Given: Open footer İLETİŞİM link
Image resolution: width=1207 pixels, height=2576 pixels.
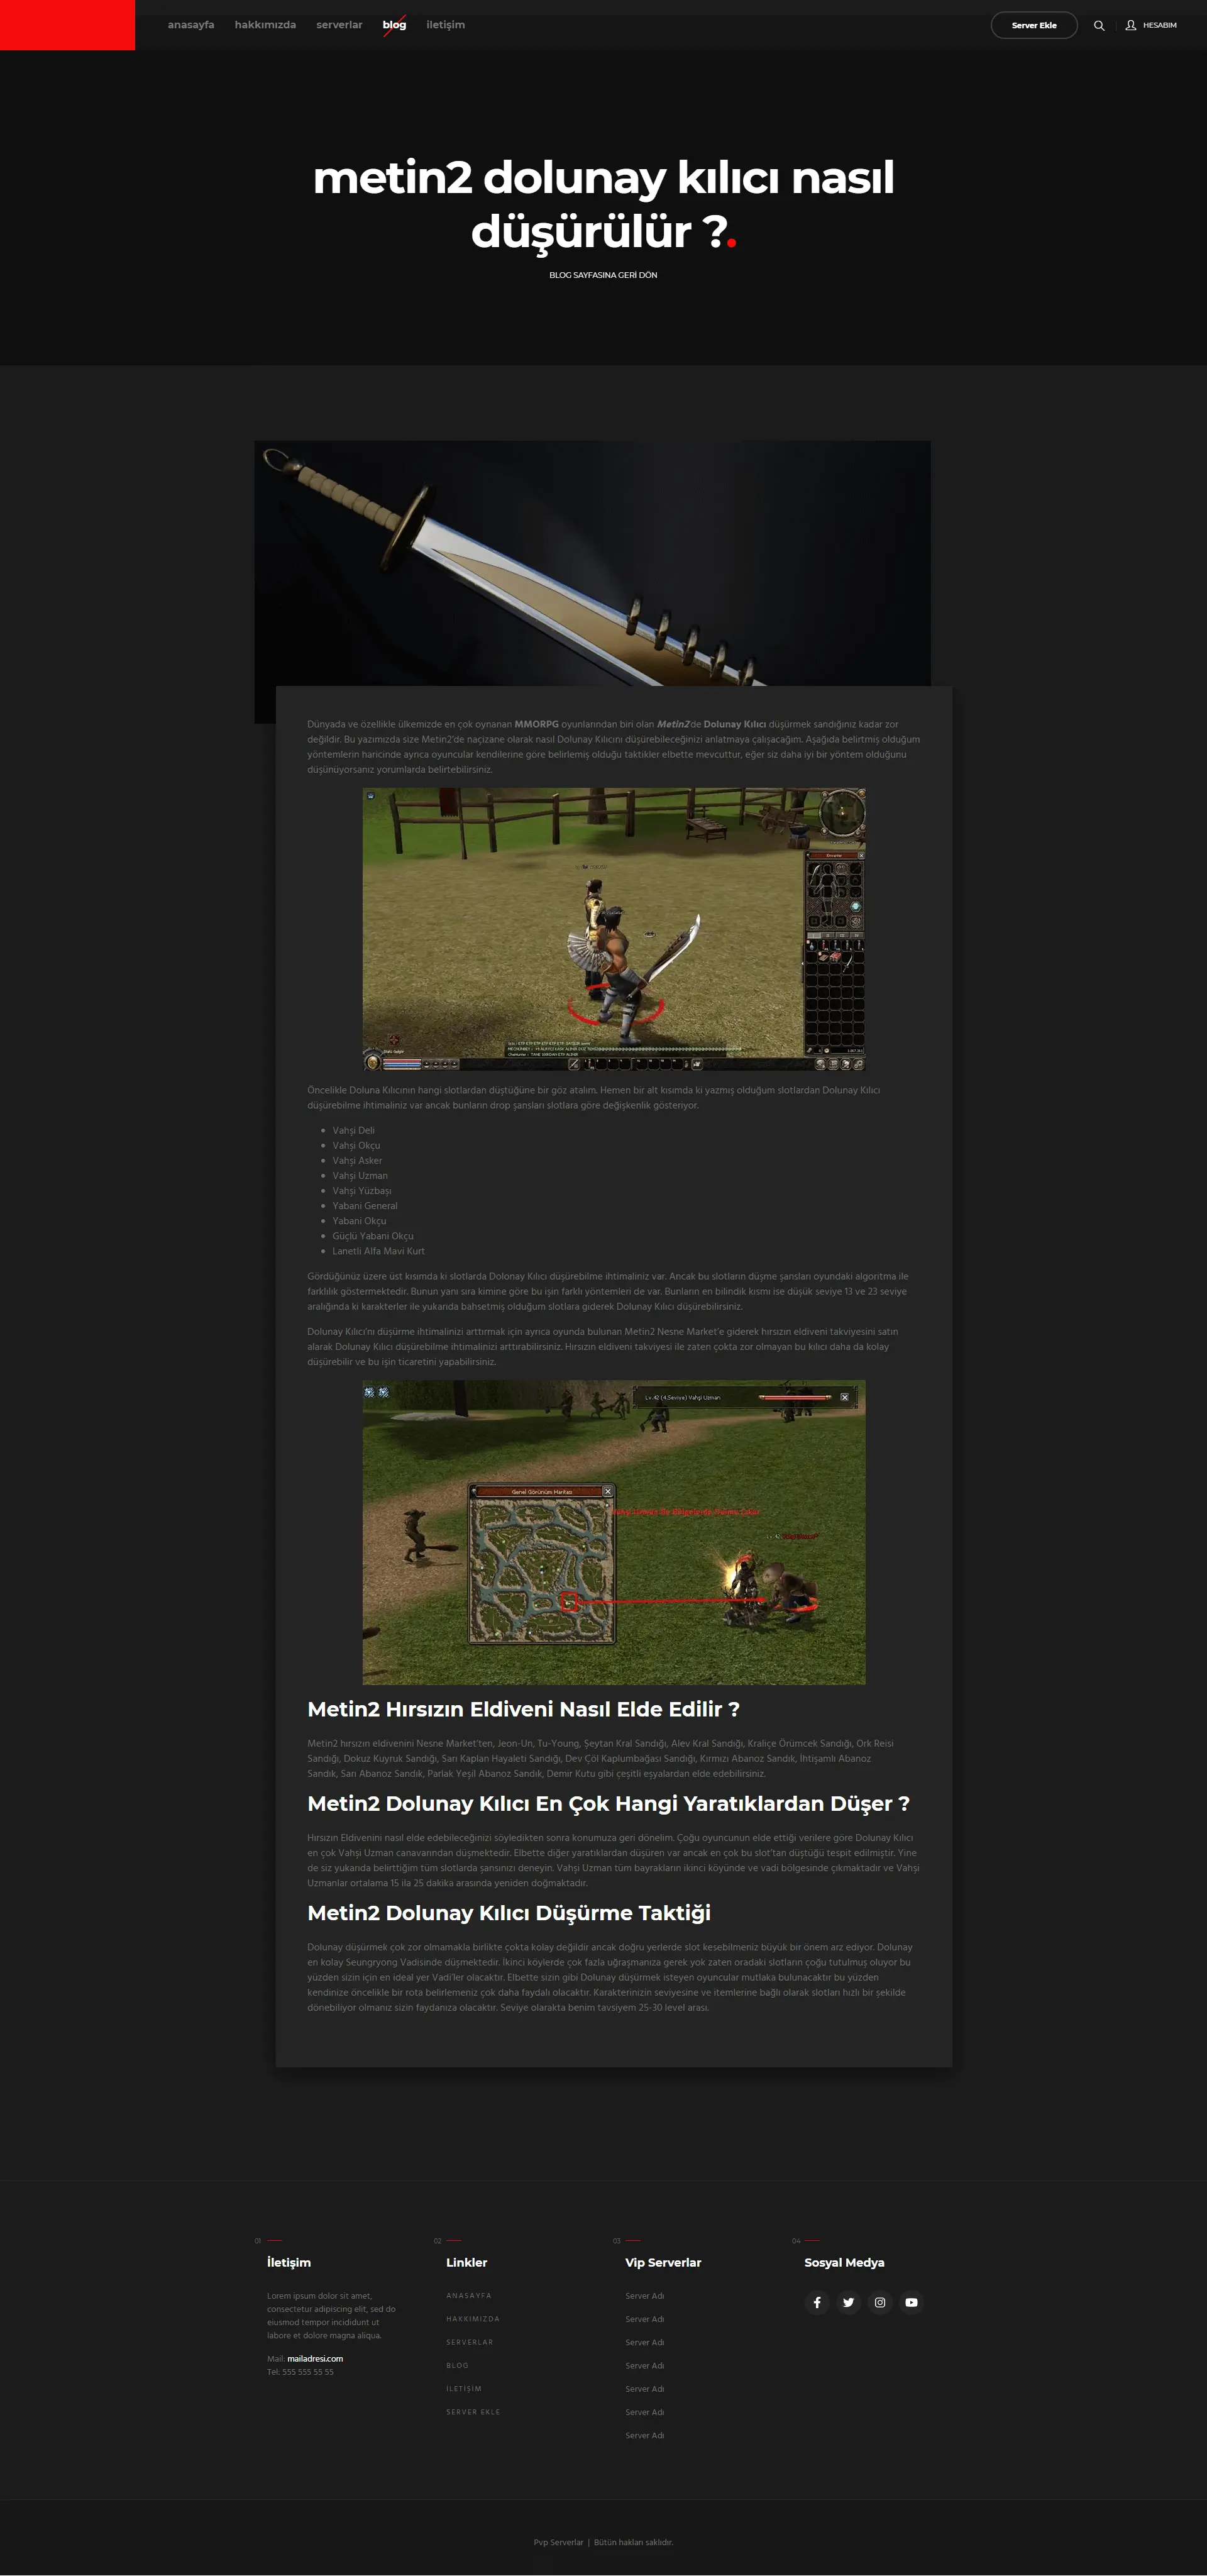Looking at the screenshot, I should (x=464, y=2388).
